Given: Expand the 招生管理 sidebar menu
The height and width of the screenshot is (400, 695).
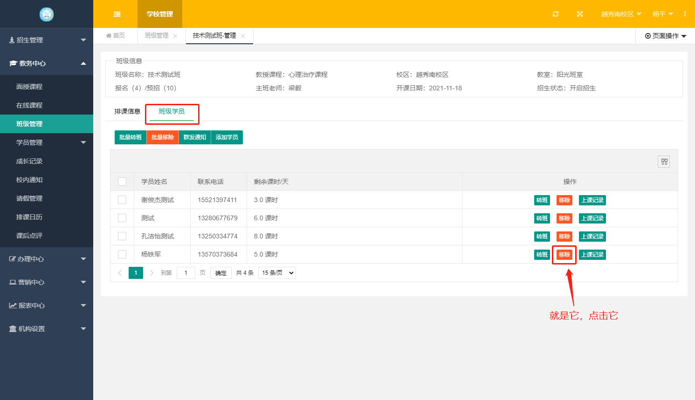Looking at the screenshot, I should [x=47, y=40].
